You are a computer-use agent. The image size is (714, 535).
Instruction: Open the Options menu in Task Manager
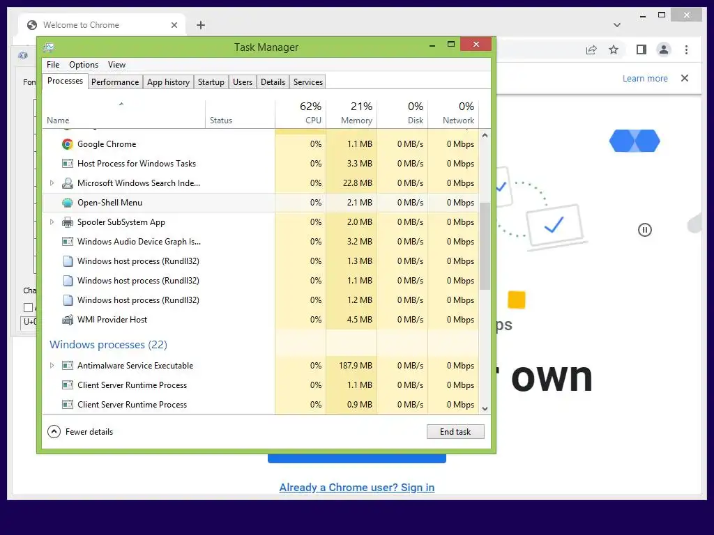84,65
